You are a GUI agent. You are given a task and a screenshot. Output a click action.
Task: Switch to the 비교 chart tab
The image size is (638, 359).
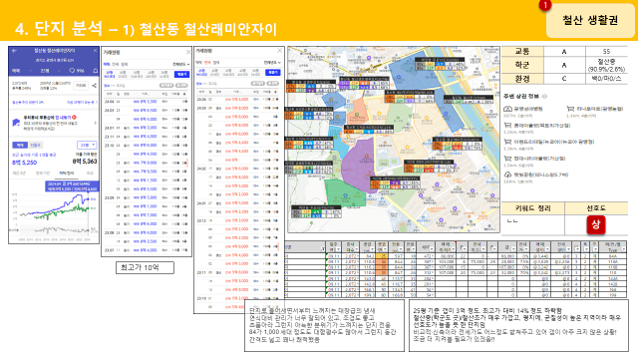(x=90, y=173)
